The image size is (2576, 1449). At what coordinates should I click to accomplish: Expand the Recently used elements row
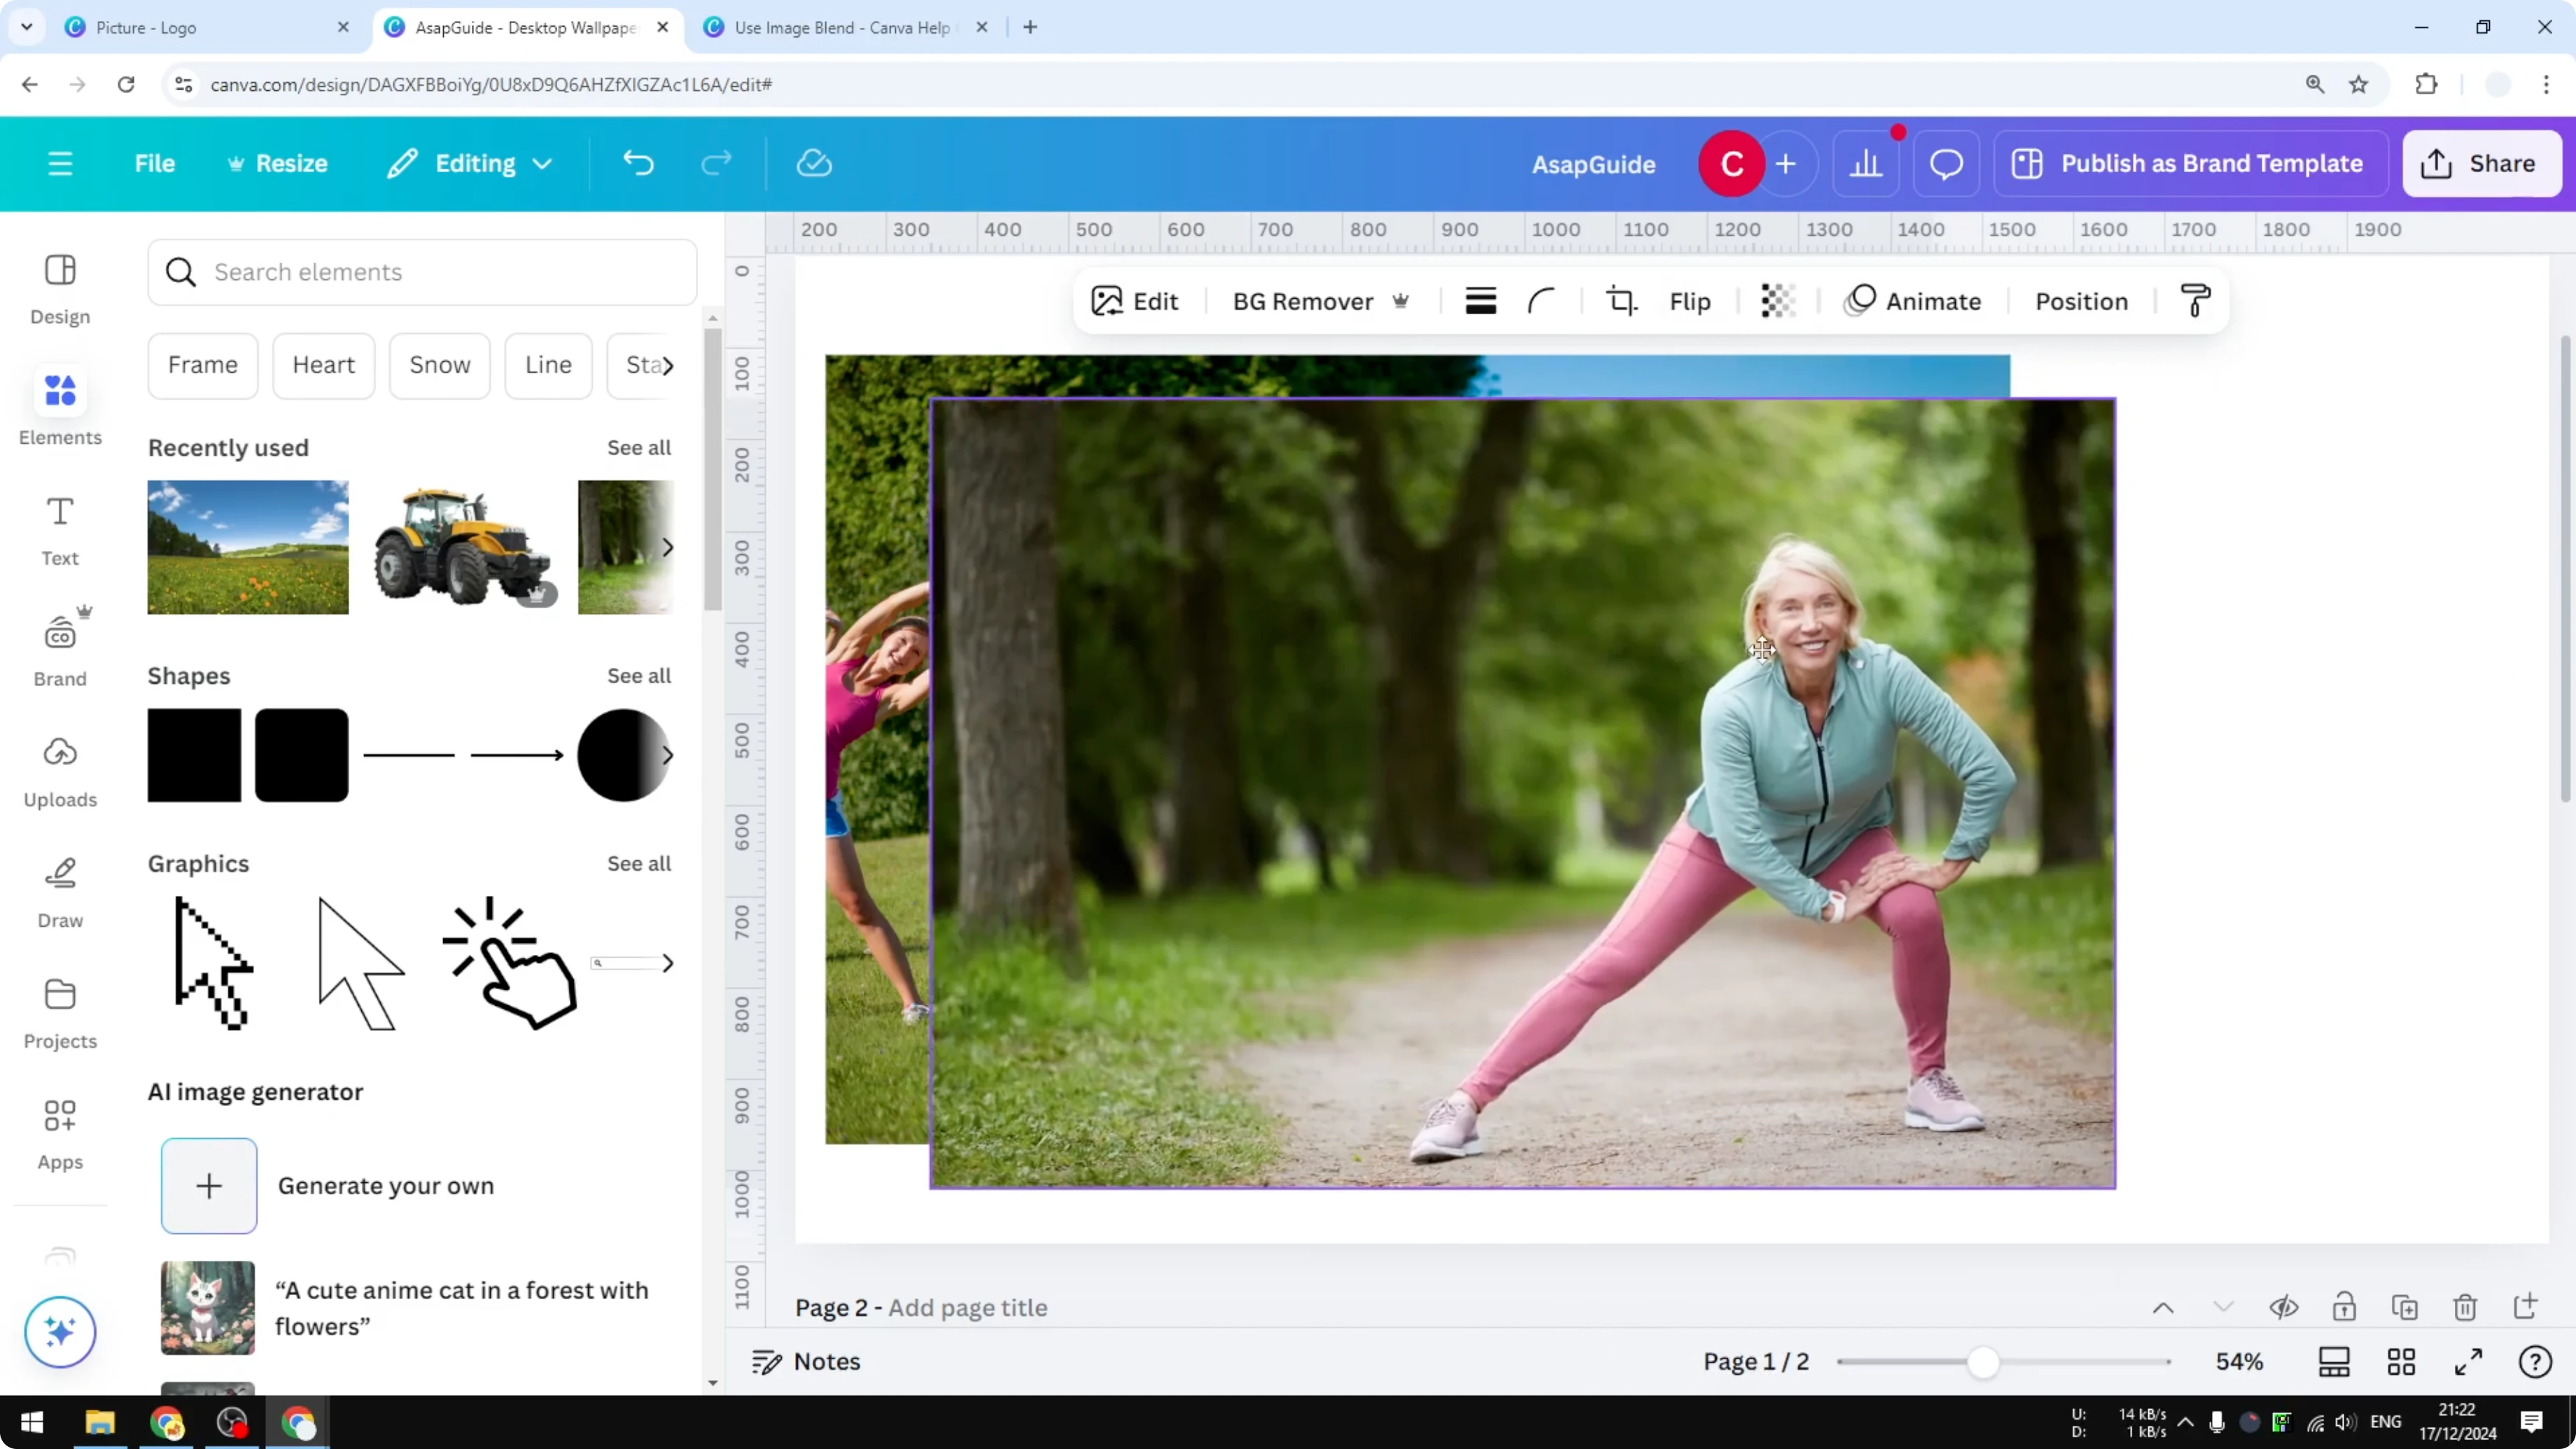pyautogui.click(x=668, y=548)
